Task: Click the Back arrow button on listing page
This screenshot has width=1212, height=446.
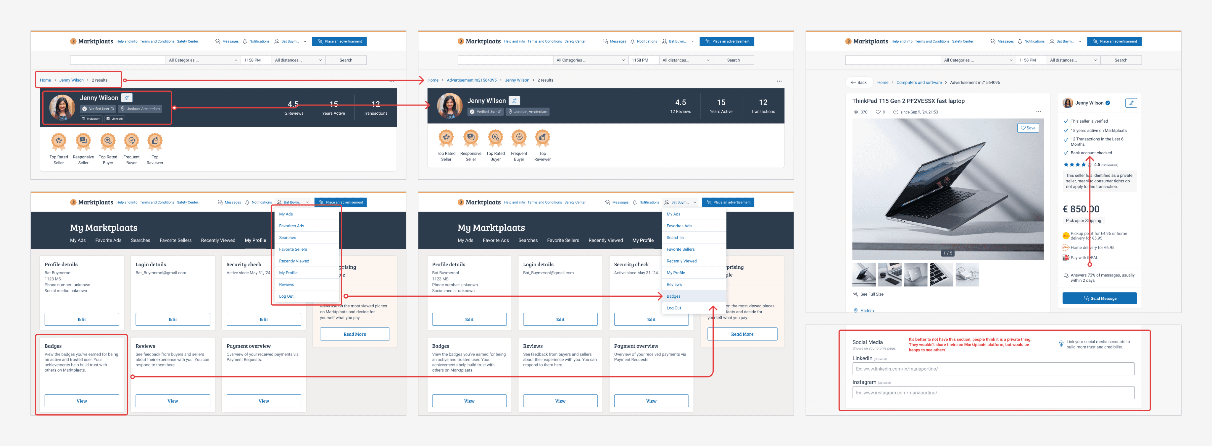Action: [859, 82]
